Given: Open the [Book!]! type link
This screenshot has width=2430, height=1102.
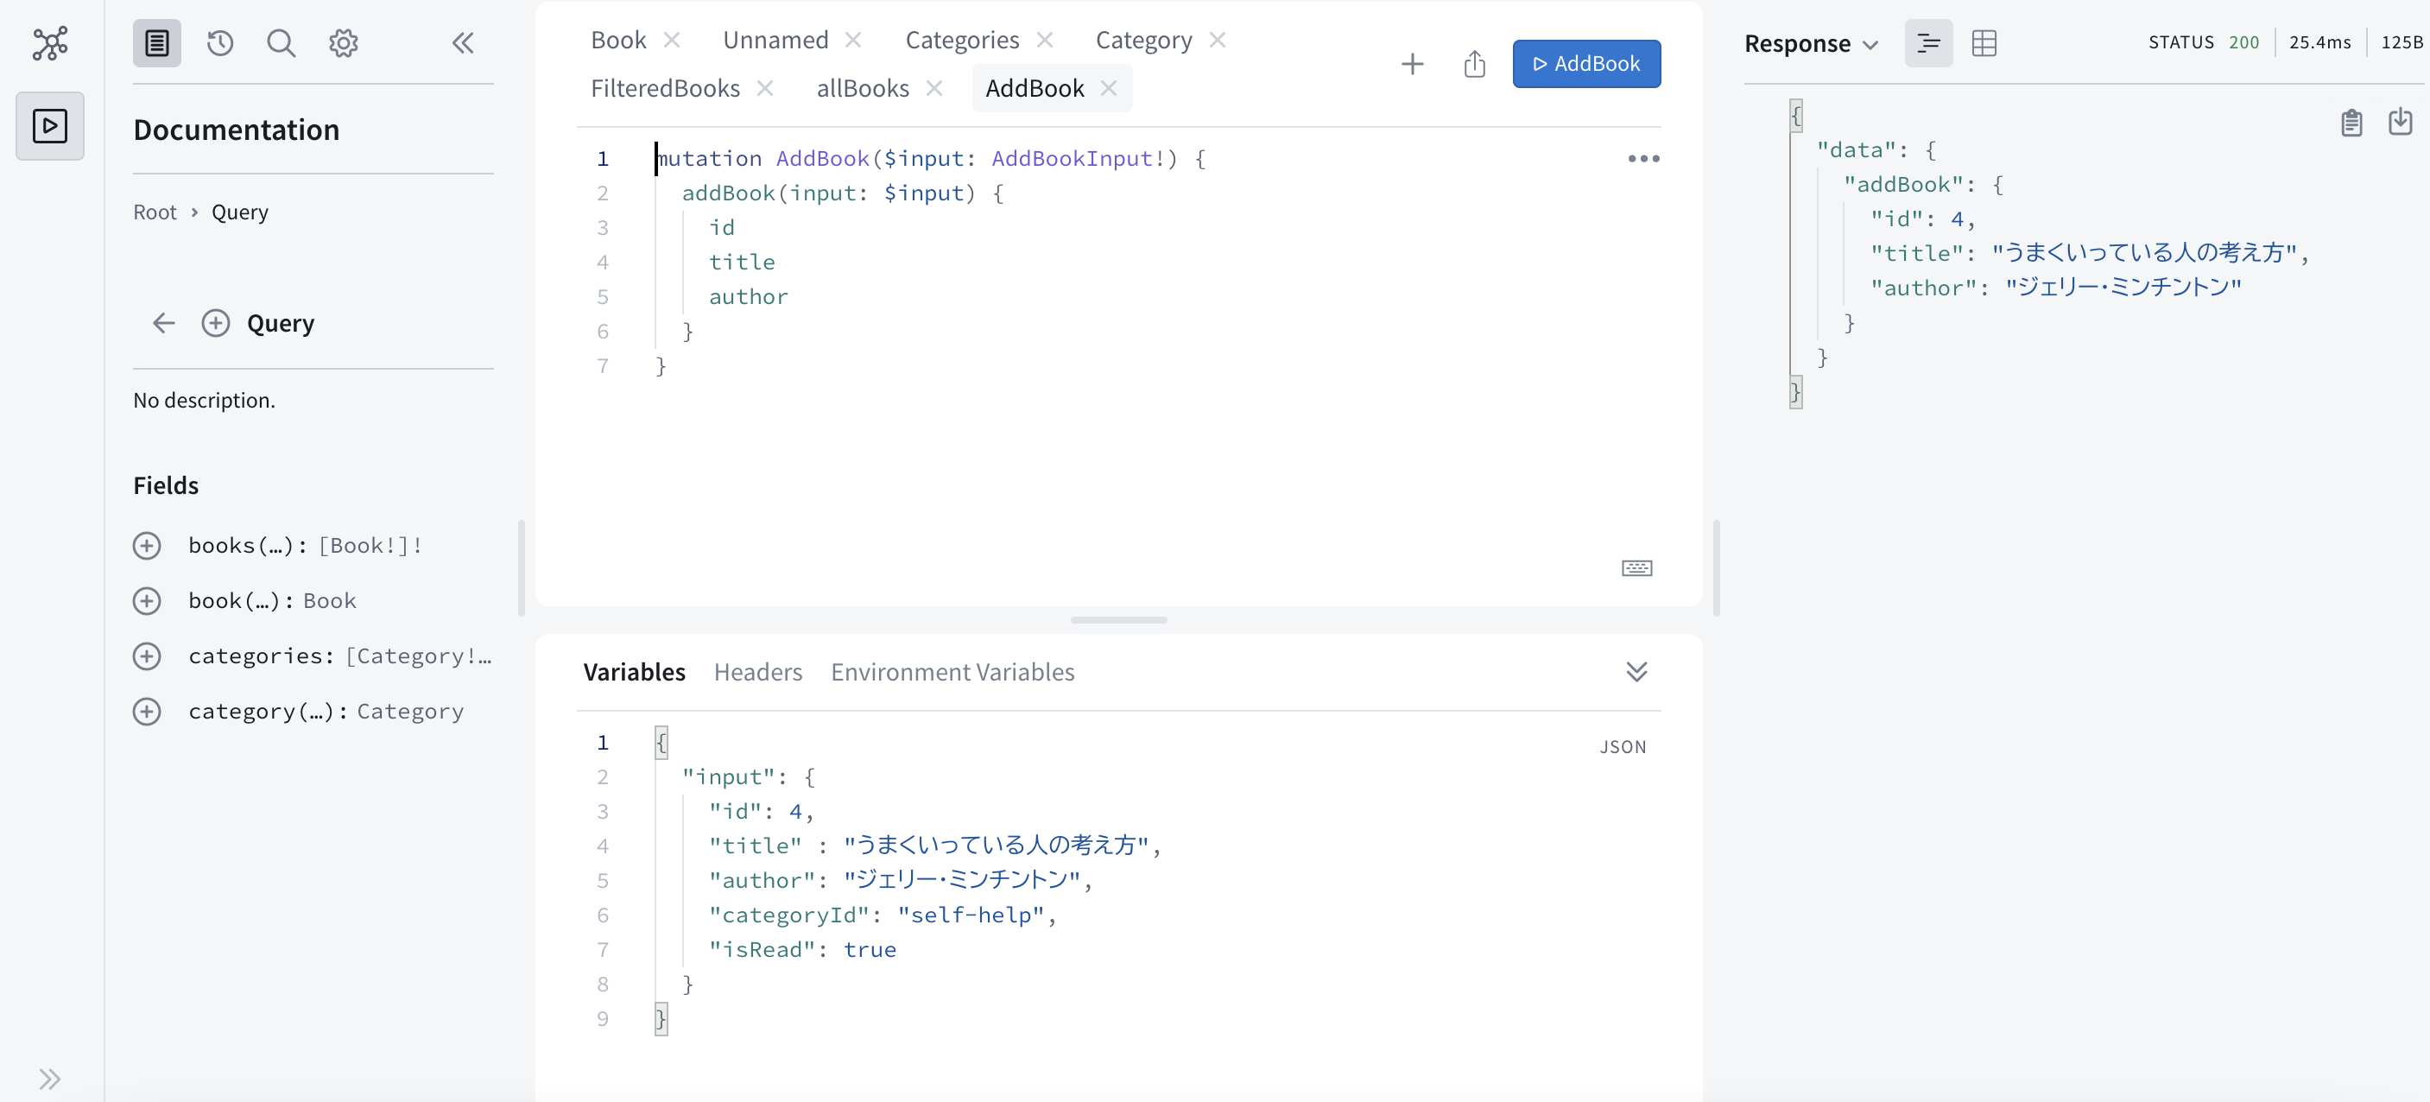Looking at the screenshot, I should pos(370,545).
